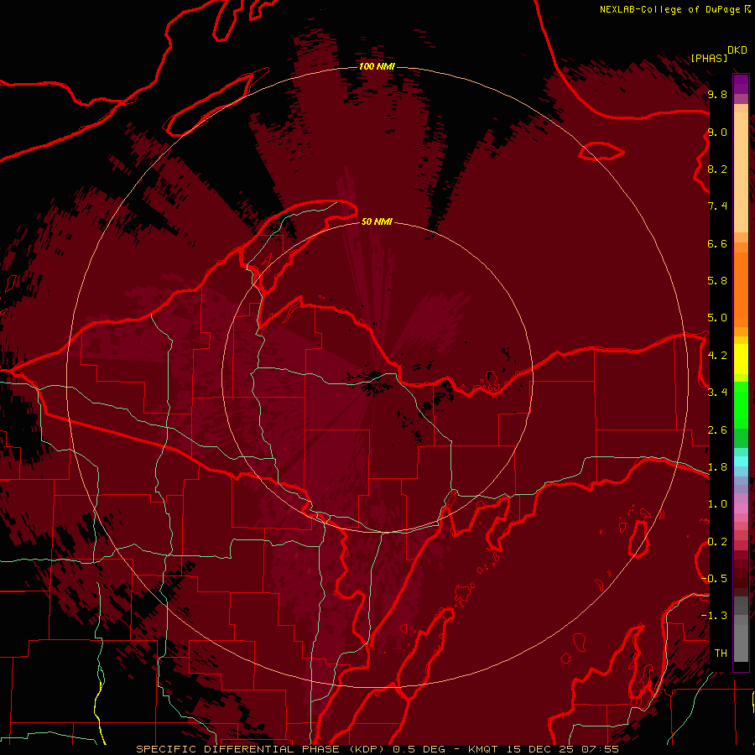
Task: Click the DKD label above the color bar
Action: (737, 50)
